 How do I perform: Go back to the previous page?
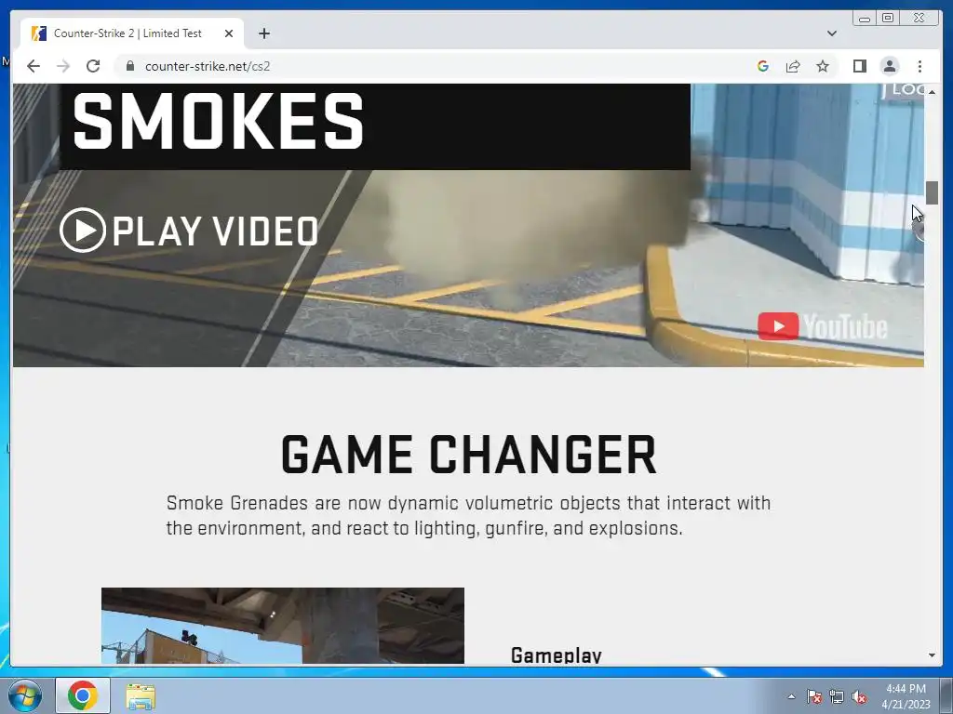[34, 66]
